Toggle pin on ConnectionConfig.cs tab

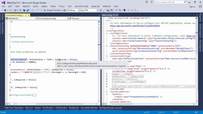point(26,15)
